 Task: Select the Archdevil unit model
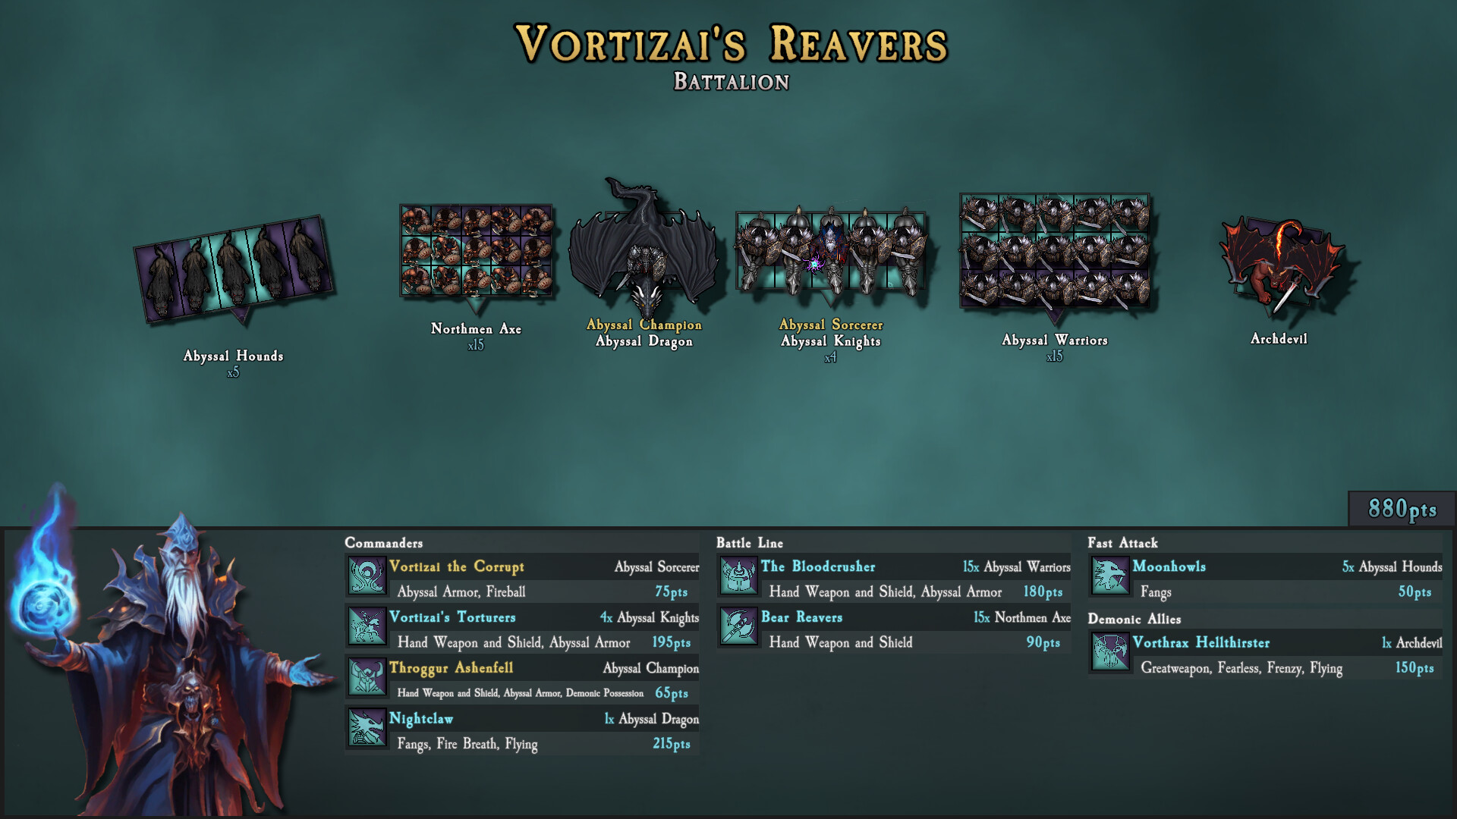[x=1281, y=265]
